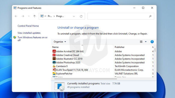Select the Adobe Photoshop 2020 icon
The image size is (175, 98).
(54, 62)
